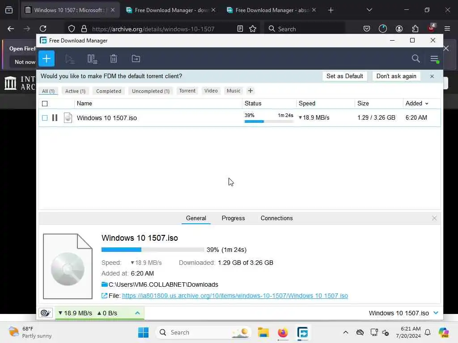Select the Uncompleted (1) filter tab
458x343 pixels.
click(151, 91)
